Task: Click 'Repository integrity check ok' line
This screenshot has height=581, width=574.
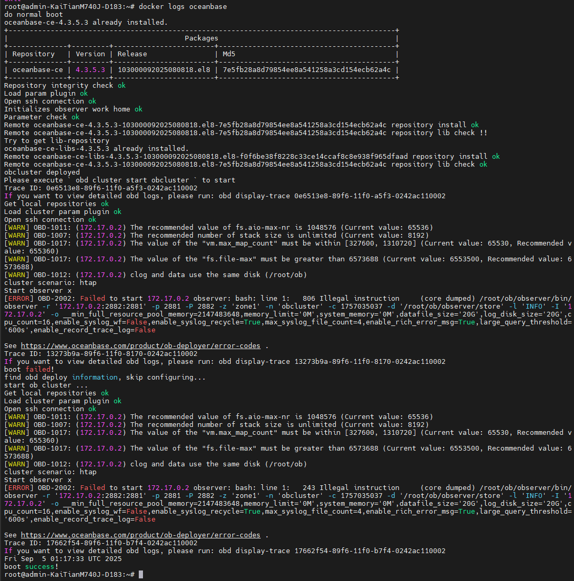Action: [x=65, y=86]
